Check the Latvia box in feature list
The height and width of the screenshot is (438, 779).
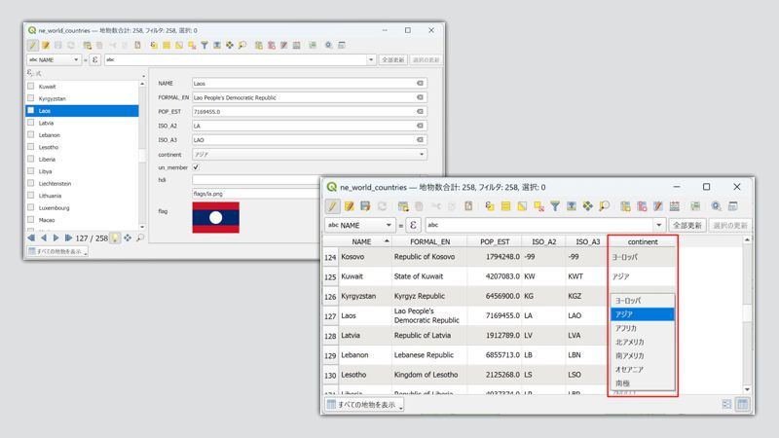coord(31,123)
